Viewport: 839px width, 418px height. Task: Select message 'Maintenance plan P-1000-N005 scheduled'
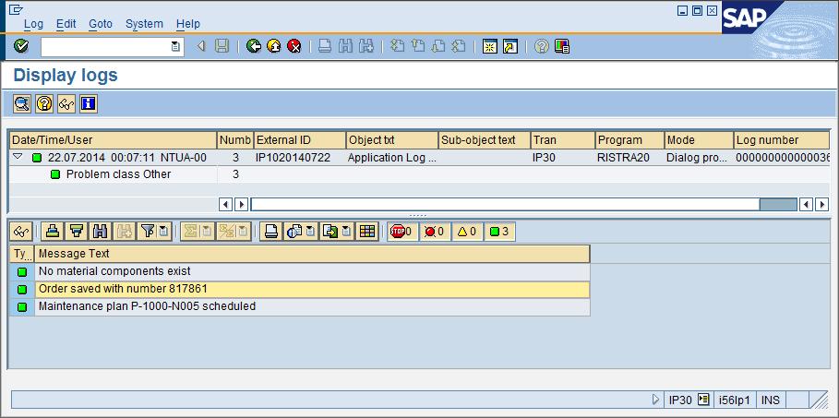tap(313, 306)
